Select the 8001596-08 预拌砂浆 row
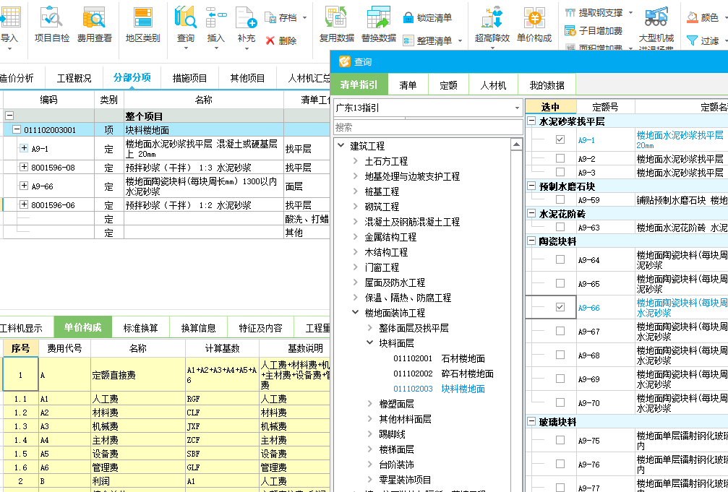728x492 pixels. 166,167
